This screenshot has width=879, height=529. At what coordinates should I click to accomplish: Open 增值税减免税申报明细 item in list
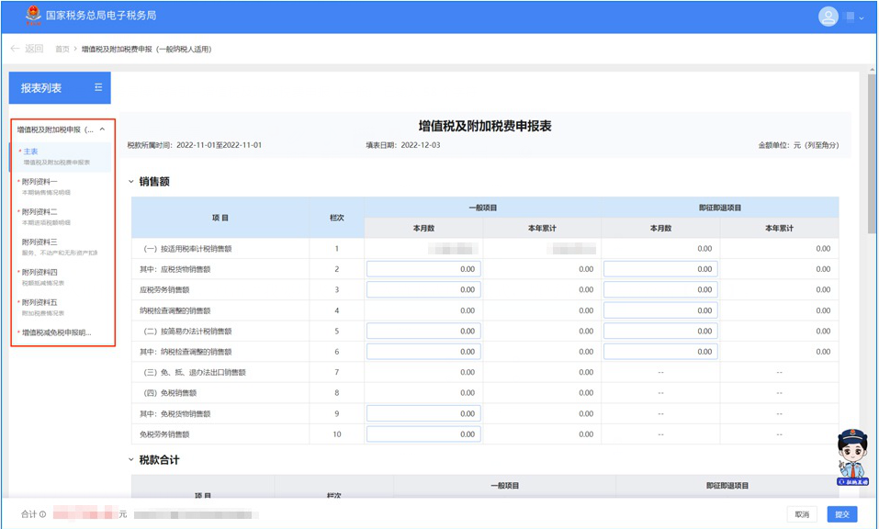[56, 332]
